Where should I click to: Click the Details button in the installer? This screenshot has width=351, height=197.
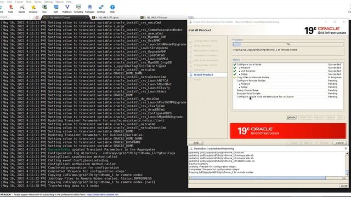(291, 117)
